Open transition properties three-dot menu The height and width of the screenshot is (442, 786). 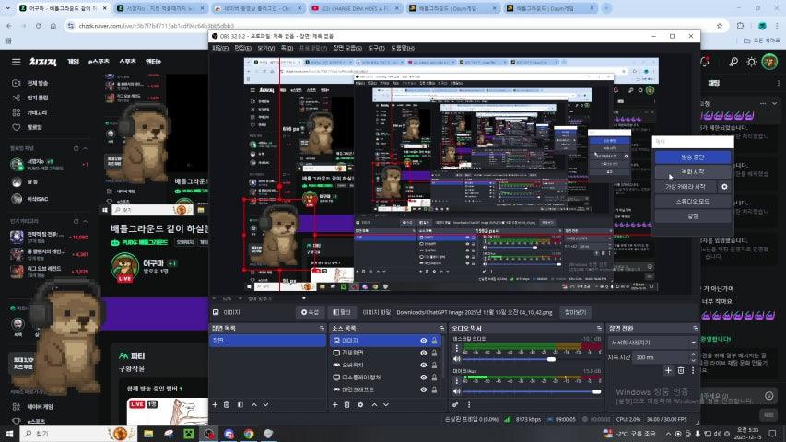(x=693, y=370)
